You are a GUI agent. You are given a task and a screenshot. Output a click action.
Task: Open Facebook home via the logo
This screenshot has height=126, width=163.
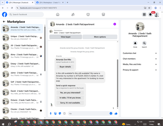[5, 15]
